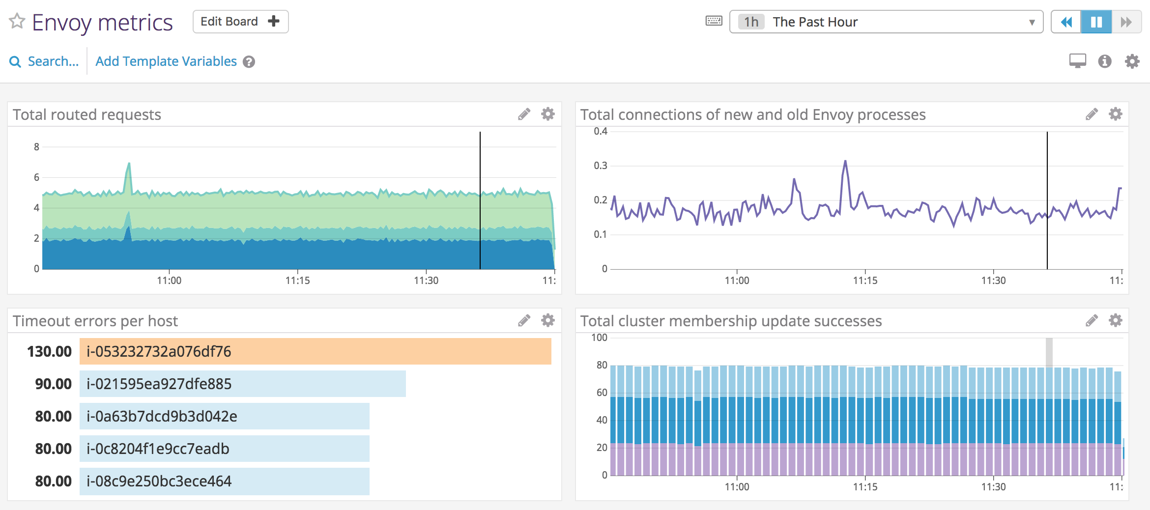Click the dashboard info icon

pyautogui.click(x=1104, y=61)
